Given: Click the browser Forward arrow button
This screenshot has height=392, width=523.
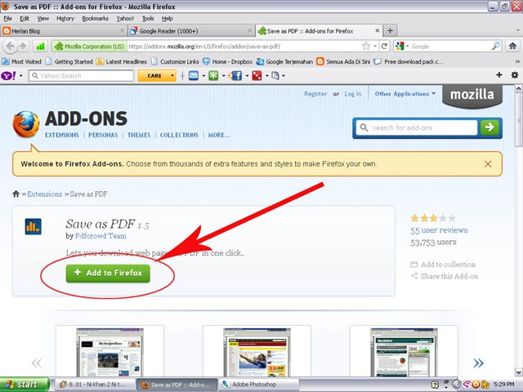Looking at the screenshot, I should click(23, 46).
